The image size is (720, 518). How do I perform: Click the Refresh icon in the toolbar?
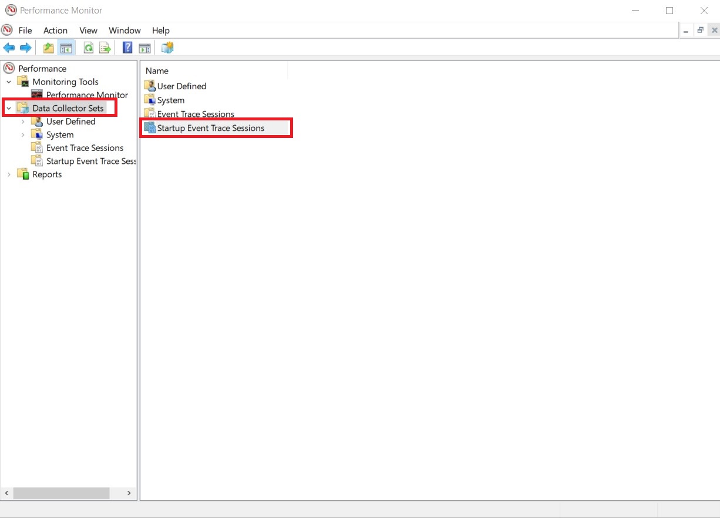[x=89, y=48]
